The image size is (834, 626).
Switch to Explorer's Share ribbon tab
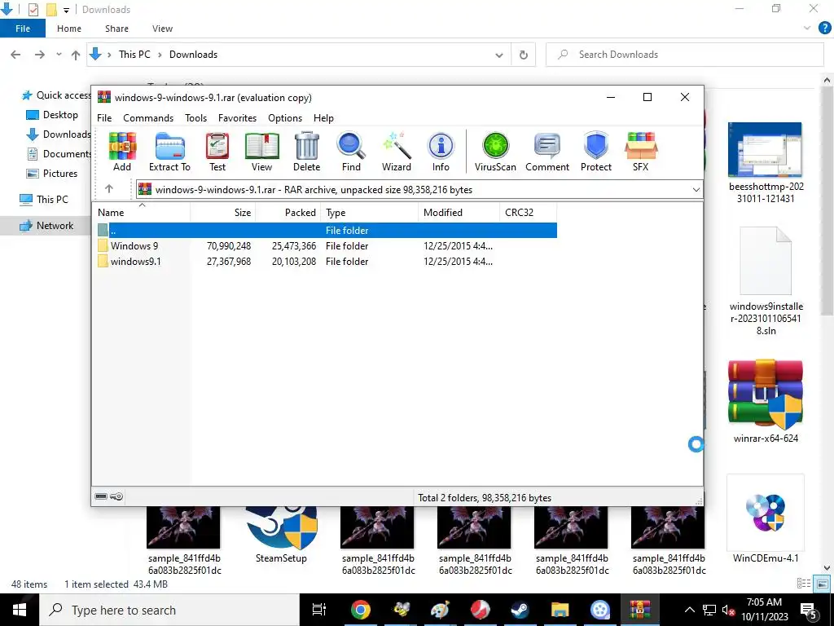(x=116, y=29)
